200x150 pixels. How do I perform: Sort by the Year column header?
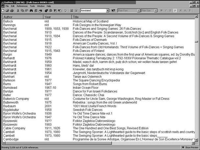point(57,17)
